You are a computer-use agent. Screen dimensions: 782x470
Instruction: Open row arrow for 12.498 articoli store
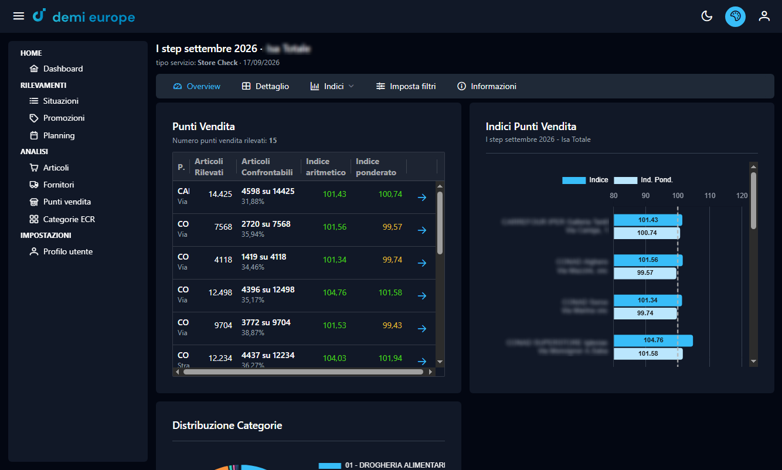tap(421, 296)
